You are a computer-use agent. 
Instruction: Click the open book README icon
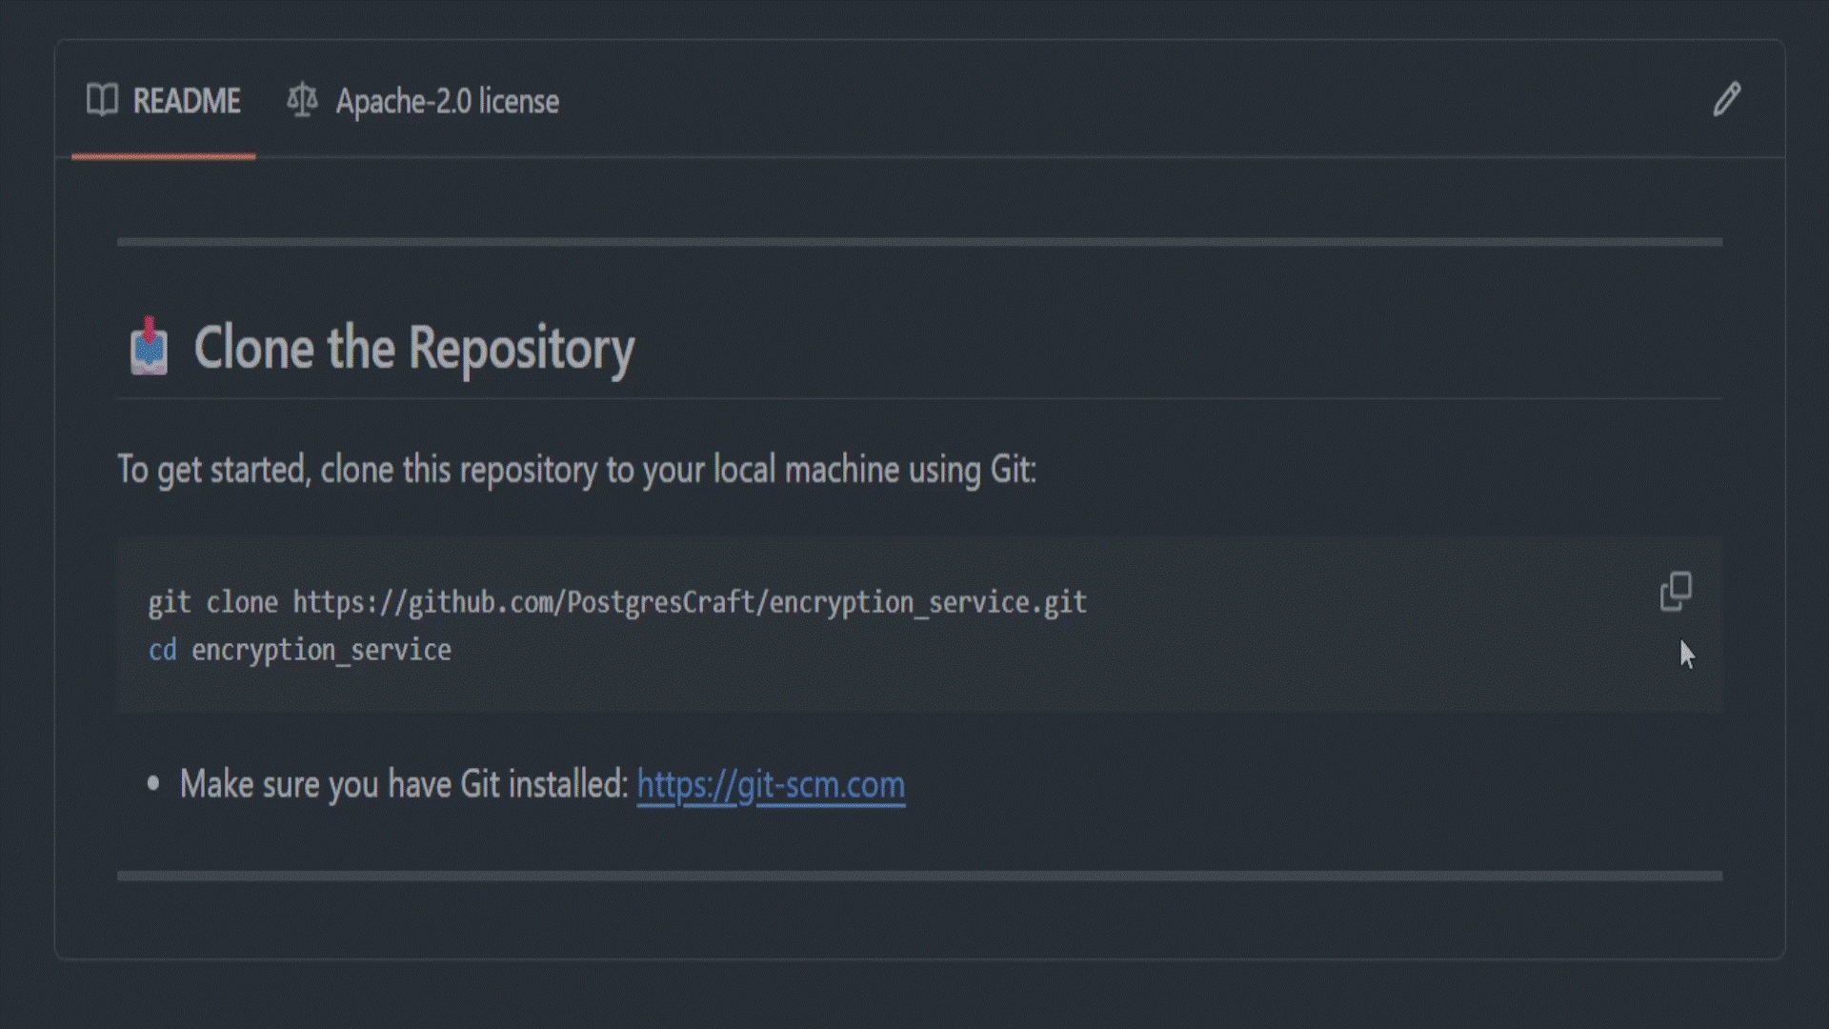tap(102, 99)
